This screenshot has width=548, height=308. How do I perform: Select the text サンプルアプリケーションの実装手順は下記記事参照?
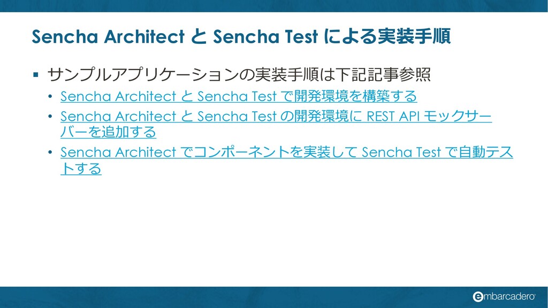(239, 74)
